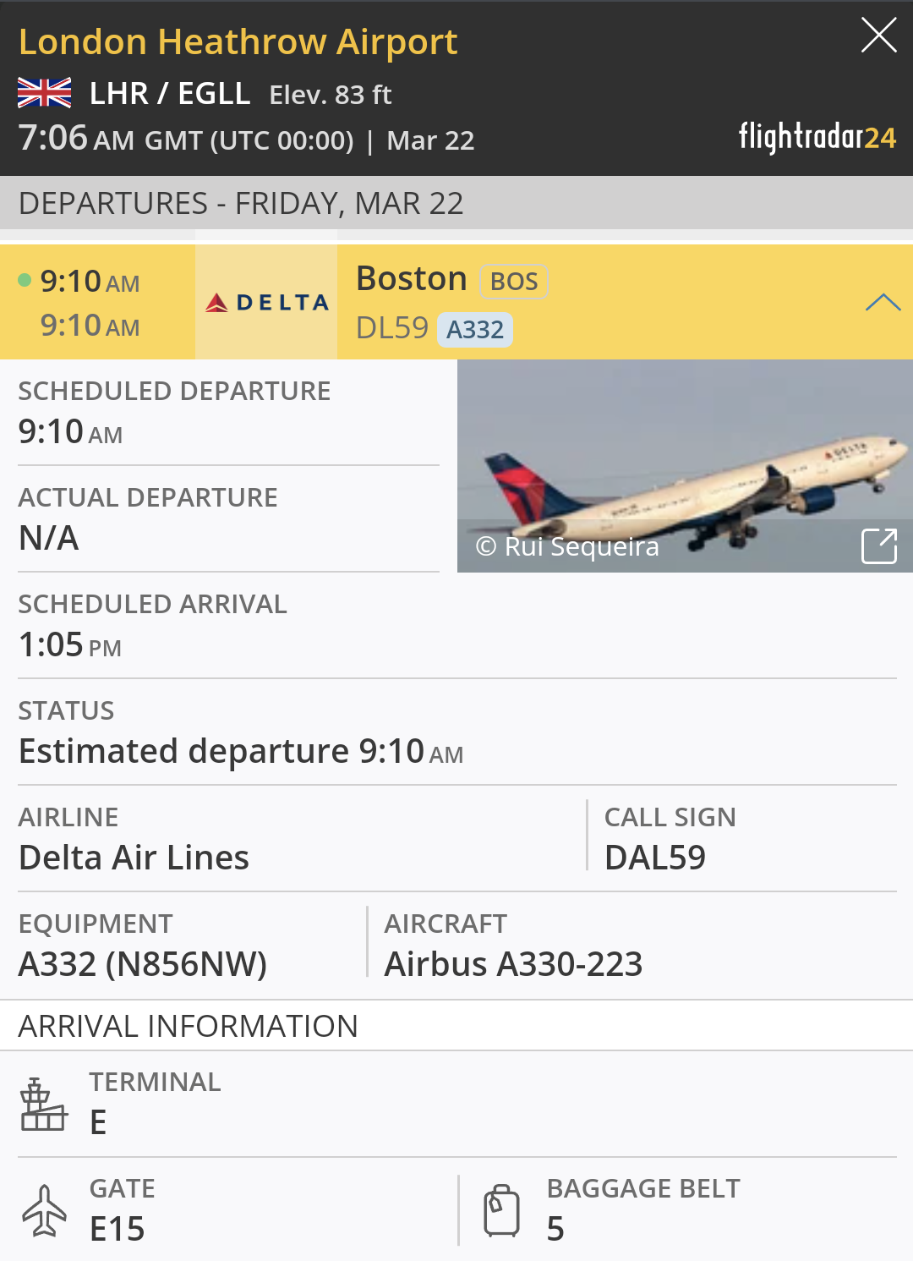Click the Departures - Friday, Mar 22 header
Viewport: 913px width, 1261px height.
(241, 204)
